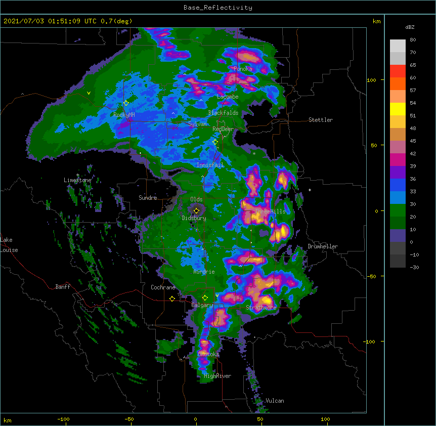The height and width of the screenshot is (426, 436).
Task: Click the HighRiver city label
Action: click(x=217, y=376)
